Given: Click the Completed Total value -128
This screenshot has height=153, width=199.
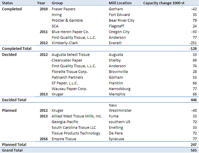Looking at the screenshot, I should tap(193, 49).
